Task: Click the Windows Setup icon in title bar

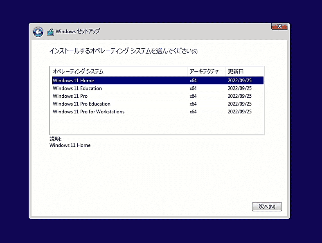Action: (50, 32)
